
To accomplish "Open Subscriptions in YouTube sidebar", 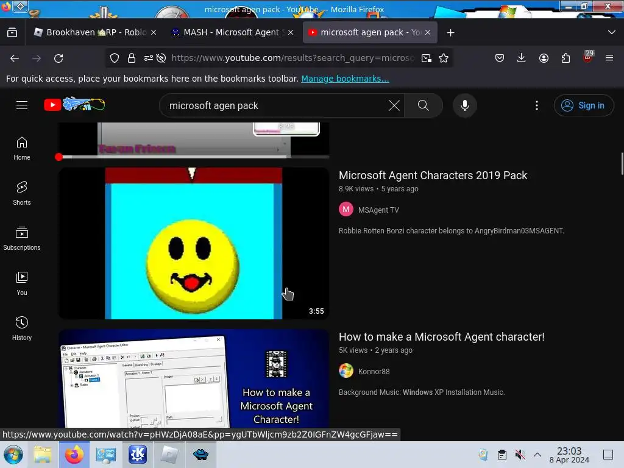I will (22, 238).
